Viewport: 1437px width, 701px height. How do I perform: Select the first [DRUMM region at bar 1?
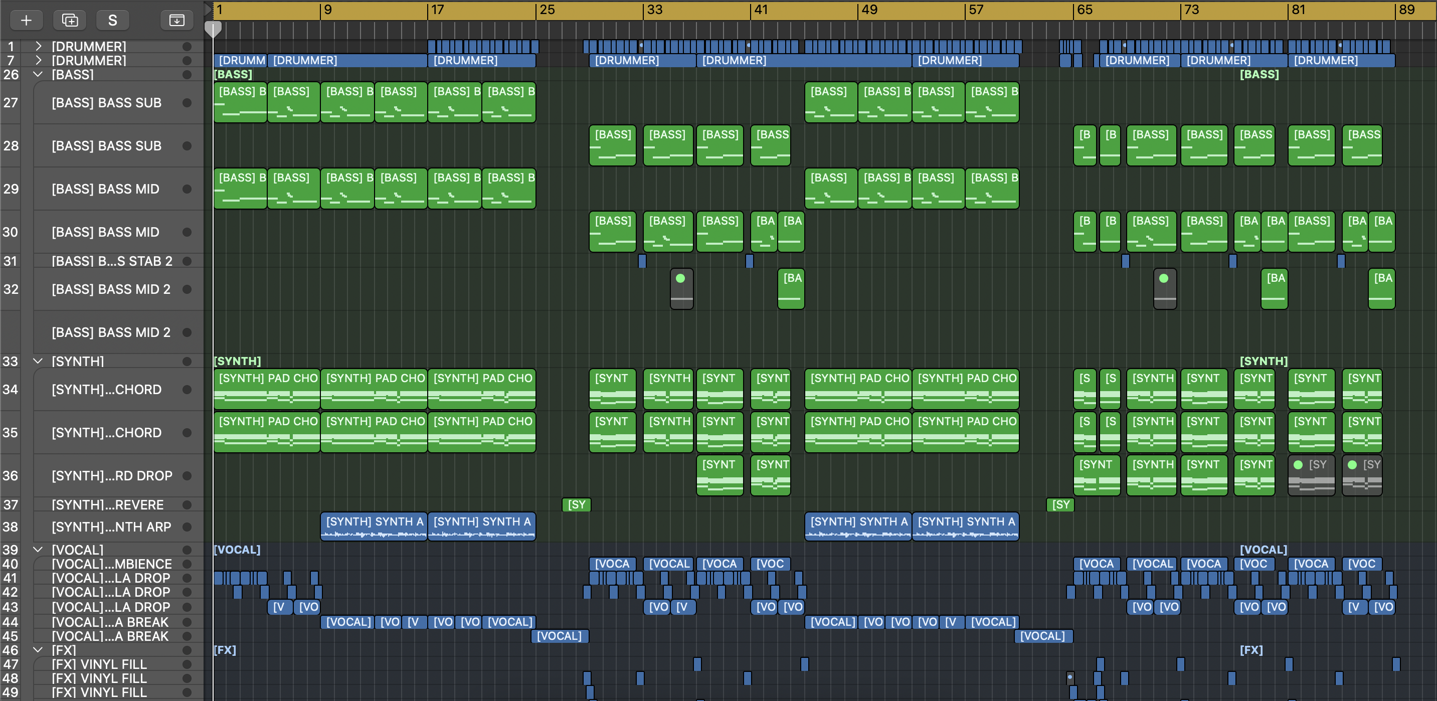(x=241, y=60)
